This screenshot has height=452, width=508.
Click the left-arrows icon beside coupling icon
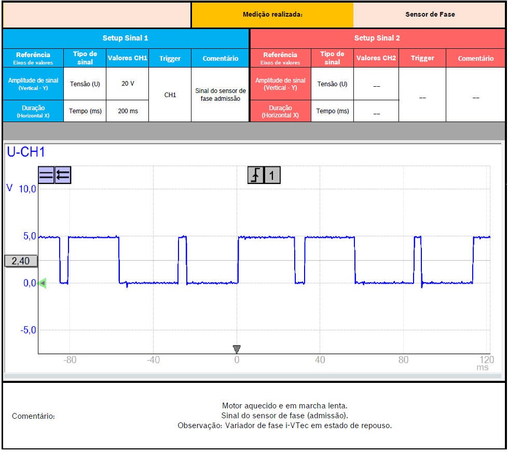(x=63, y=175)
